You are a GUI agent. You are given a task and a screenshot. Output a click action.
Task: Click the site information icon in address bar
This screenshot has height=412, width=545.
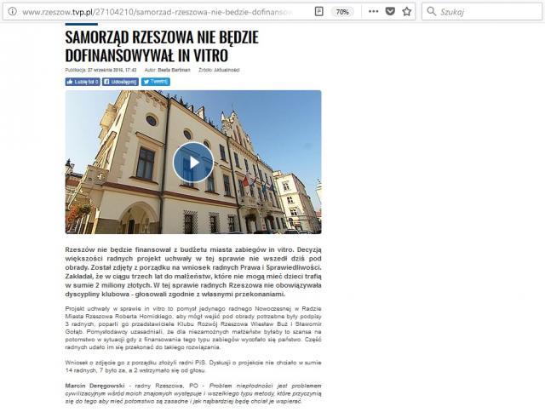[x=10, y=12]
